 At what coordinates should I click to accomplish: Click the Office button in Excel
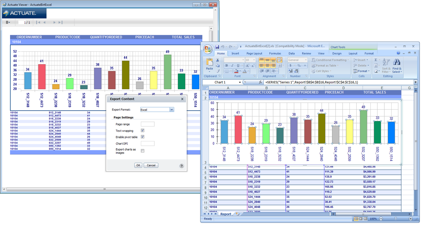point(208,49)
